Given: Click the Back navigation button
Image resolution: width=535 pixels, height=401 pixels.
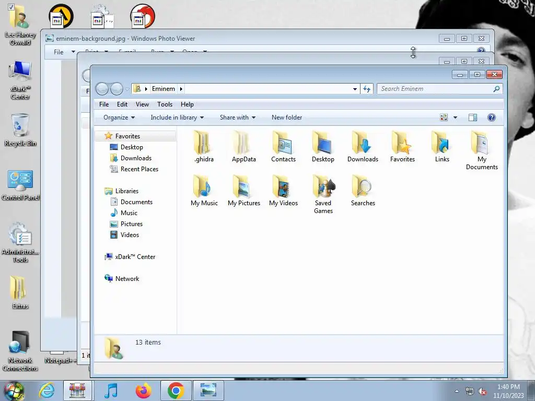Looking at the screenshot, I should [x=102, y=89].
